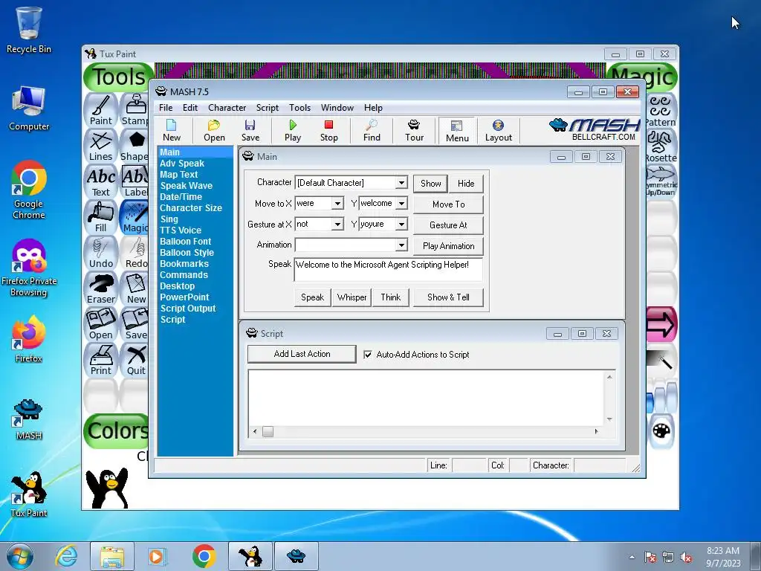This screenshot has height=571, width=761.
Task: Expand the Gesture at Y dropdown showing yoyure
Action: (x=401, y=225)
